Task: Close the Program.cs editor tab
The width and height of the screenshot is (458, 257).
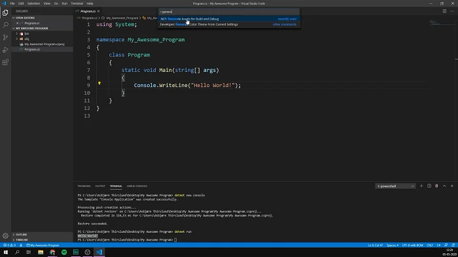Action: click(98, 11)
